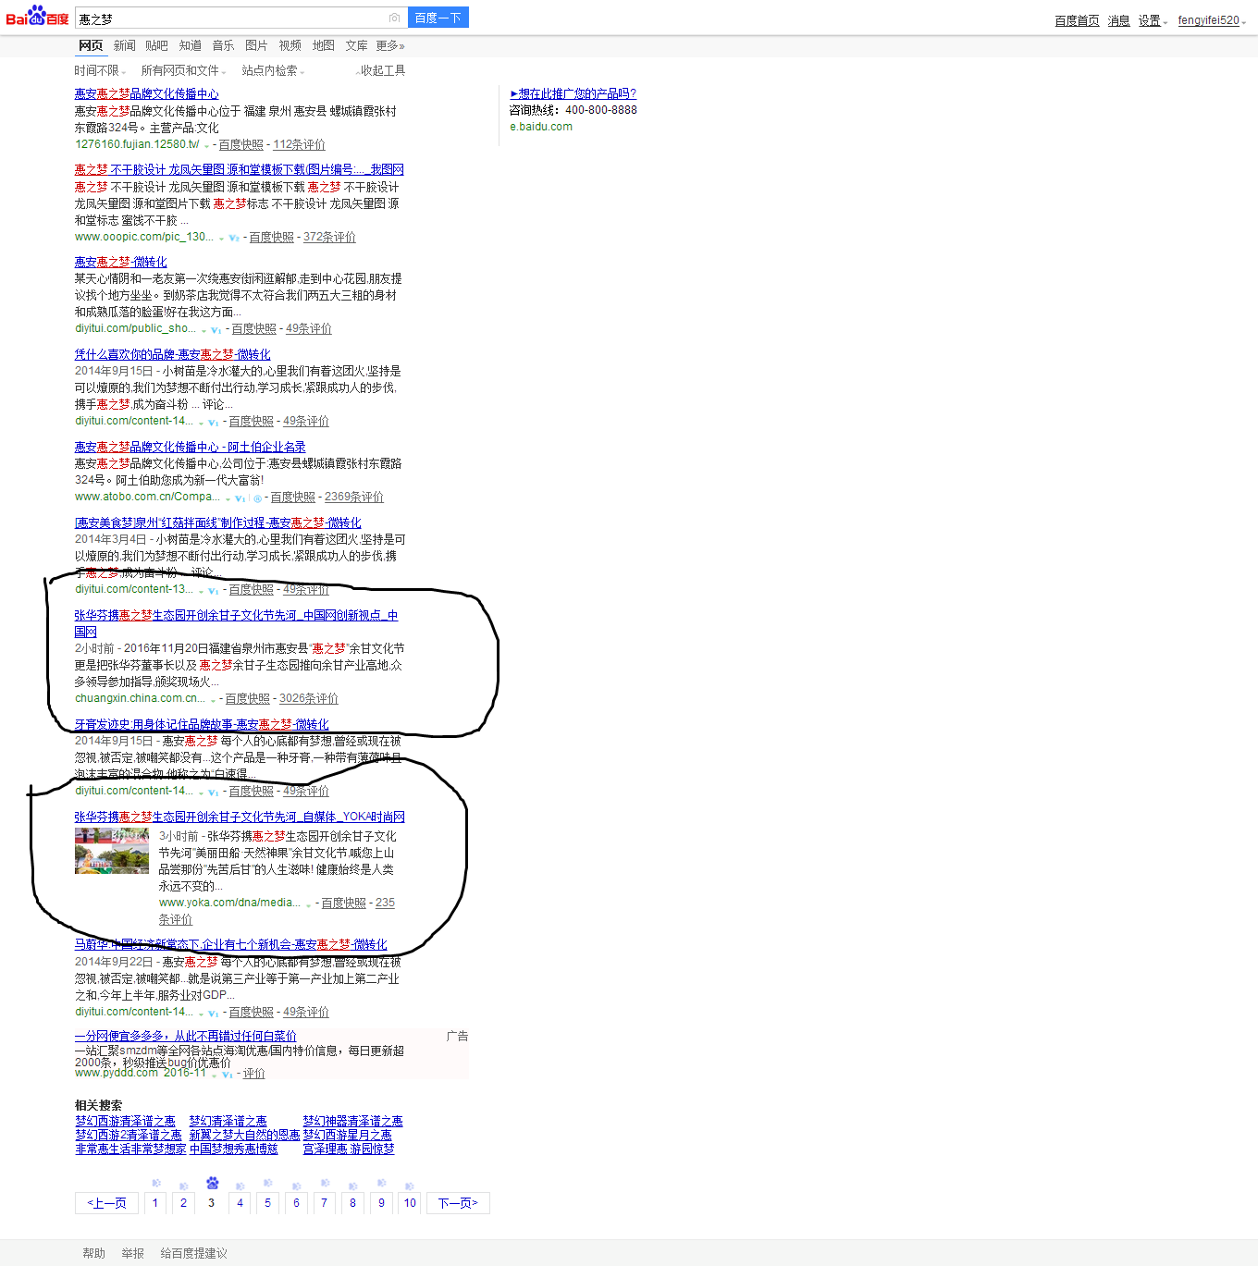Open the 举报 report link in footer
1258x1266 pixels.
click(x=132, y=1254)
